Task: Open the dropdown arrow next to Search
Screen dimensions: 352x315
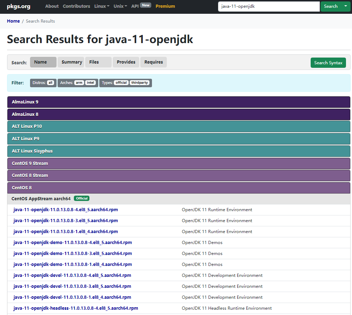Action: [x=346, y=6]
